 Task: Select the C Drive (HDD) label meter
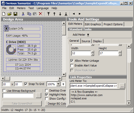[x=23, y=42]
